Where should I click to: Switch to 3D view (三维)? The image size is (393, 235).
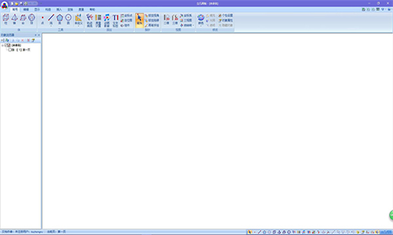(x=175, y=20)
